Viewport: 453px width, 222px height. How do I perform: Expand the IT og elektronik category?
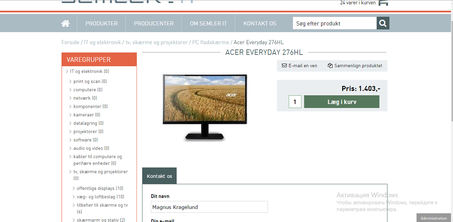pos(67,71)
